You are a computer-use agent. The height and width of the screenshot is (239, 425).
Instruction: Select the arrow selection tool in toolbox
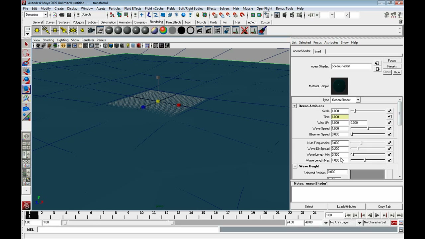click(x=26, y=44)
